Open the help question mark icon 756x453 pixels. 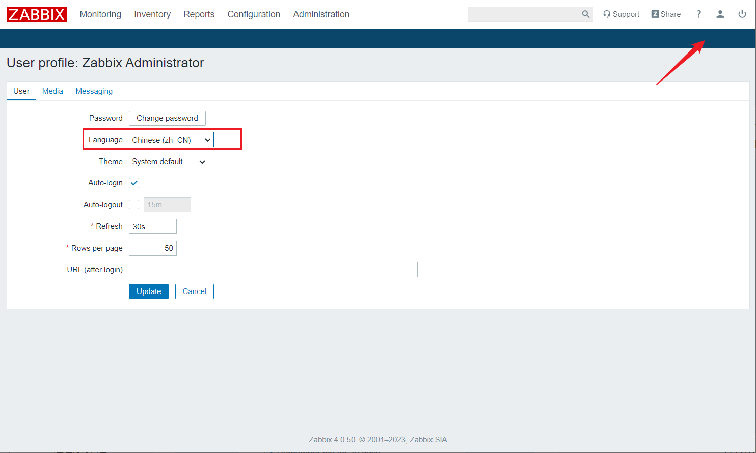pyautogui.click(x=698, y=14)
